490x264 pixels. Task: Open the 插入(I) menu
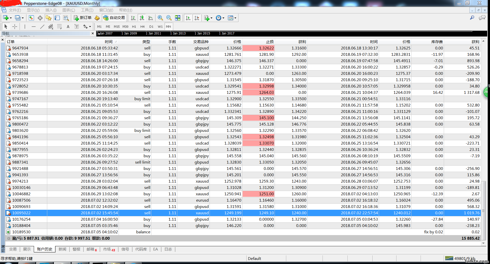(51, 10)
